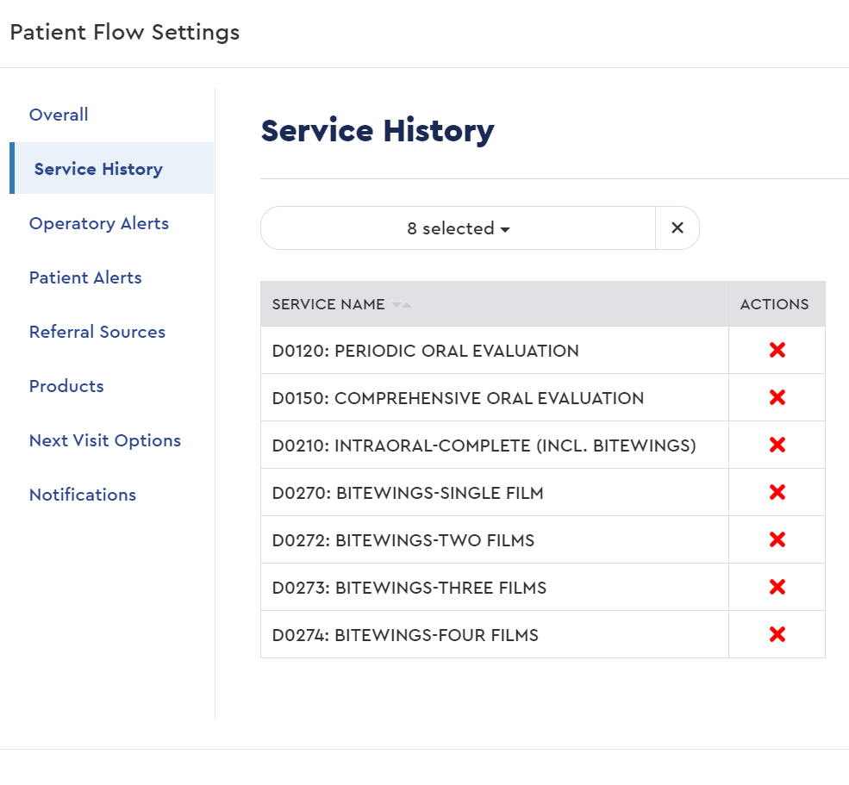The width and height of the screenshot is (849, 785).
Task: Remove D0274 Bitewings-Four Films service
Action: (x=777, y=635)
